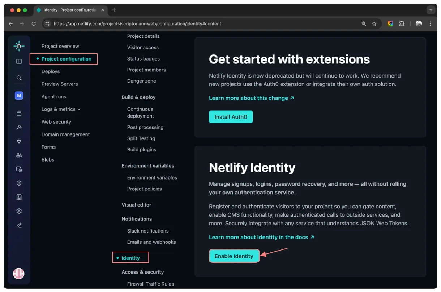This screenshot has height=292, width=441.
Task: Click the team members people icon
Action: [x=19, y=155]
